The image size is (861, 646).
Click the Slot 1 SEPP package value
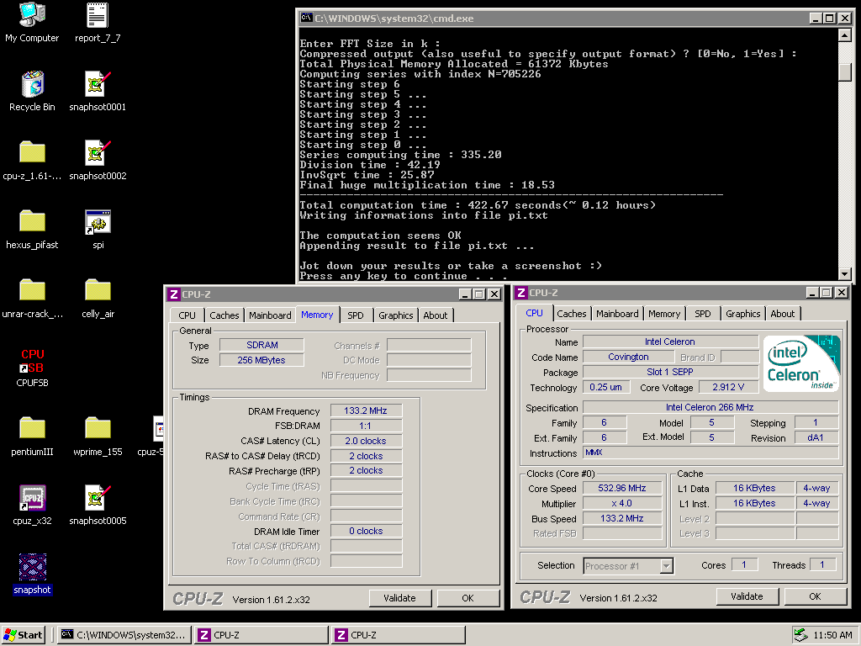point(670,372)
